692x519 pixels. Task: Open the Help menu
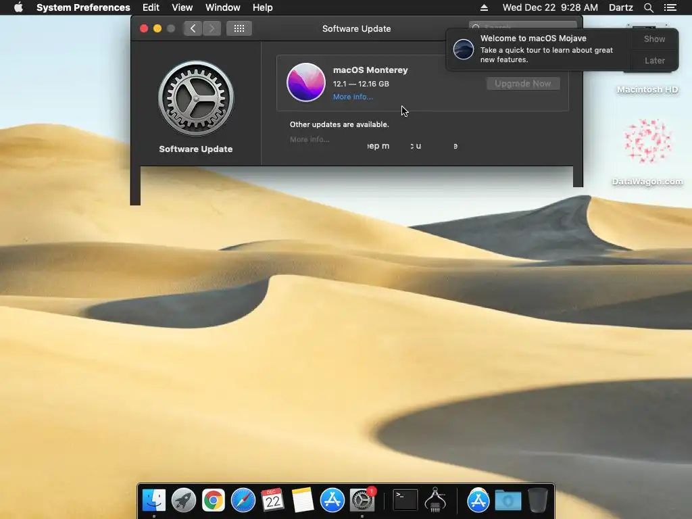263,7
